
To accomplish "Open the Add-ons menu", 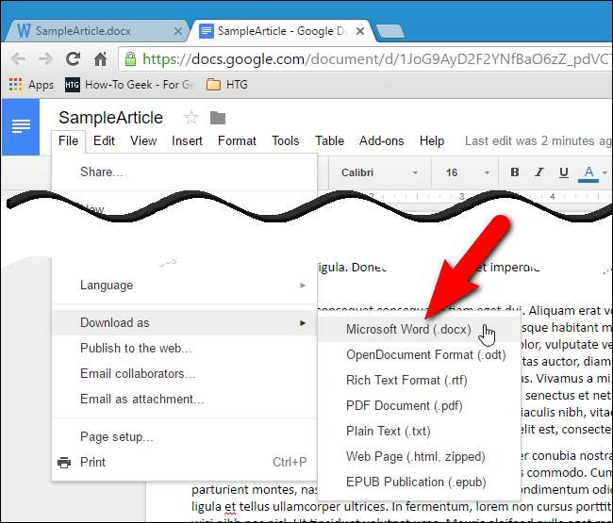I will pyautogui.click(x=382, y=140).
